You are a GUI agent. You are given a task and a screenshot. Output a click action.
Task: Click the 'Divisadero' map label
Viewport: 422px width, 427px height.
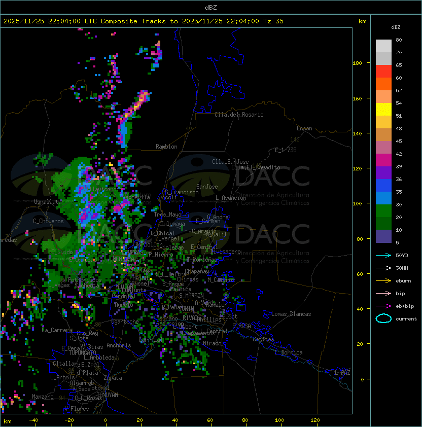(x=226, y=252)
